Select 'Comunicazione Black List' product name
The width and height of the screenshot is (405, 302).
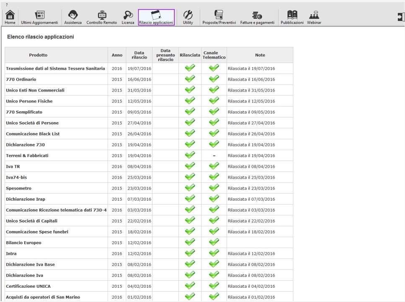coord(33,134)
